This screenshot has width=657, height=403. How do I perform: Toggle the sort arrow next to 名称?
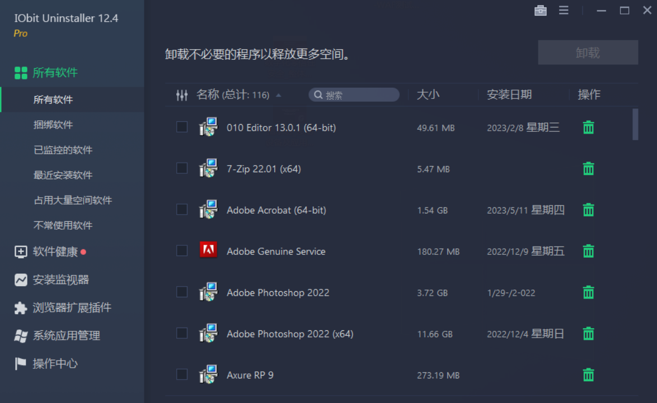278,96
